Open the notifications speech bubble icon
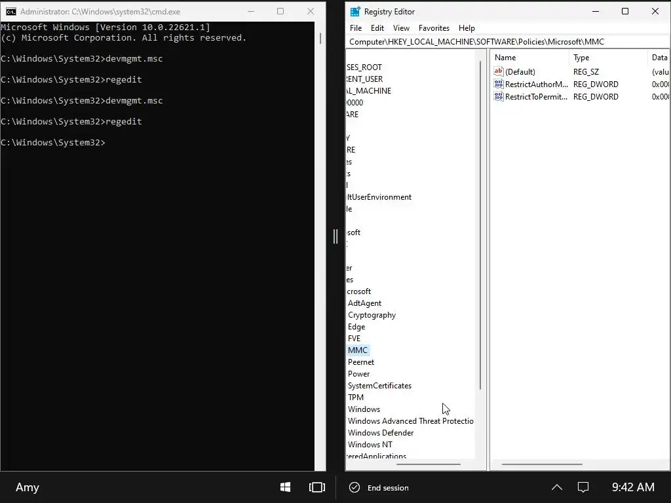 click(583, 487)
